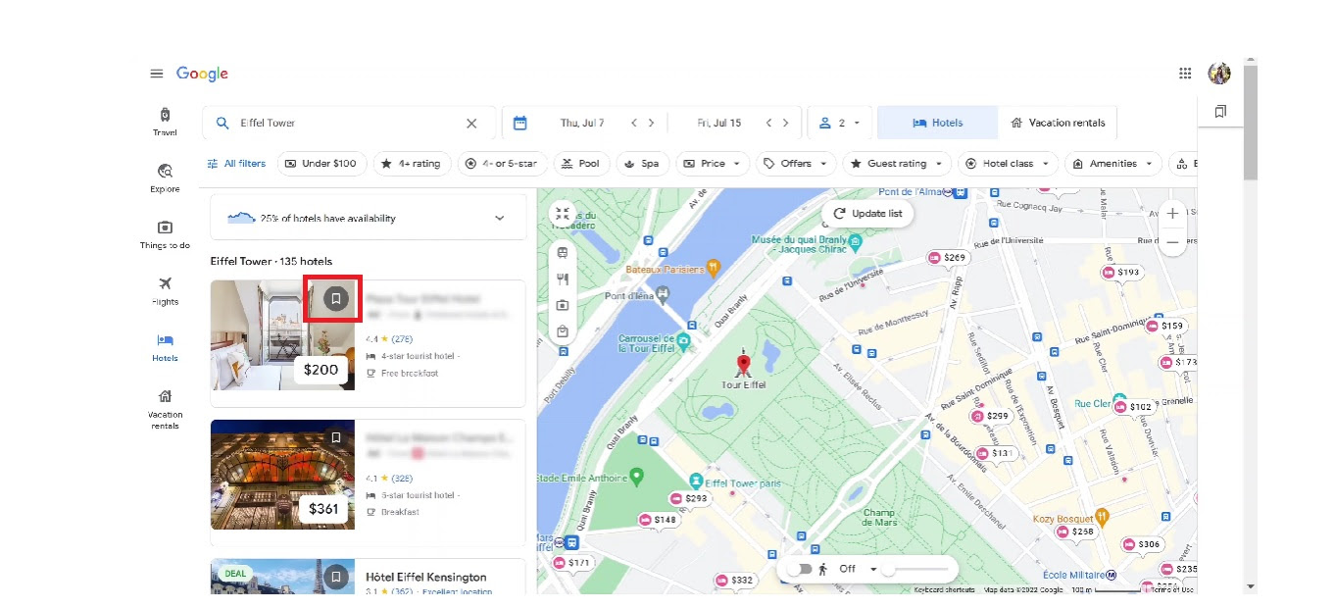Switch to the Vacation rentals tab
Viewport: 1334px width, 609px height.
click(1058, 124)
